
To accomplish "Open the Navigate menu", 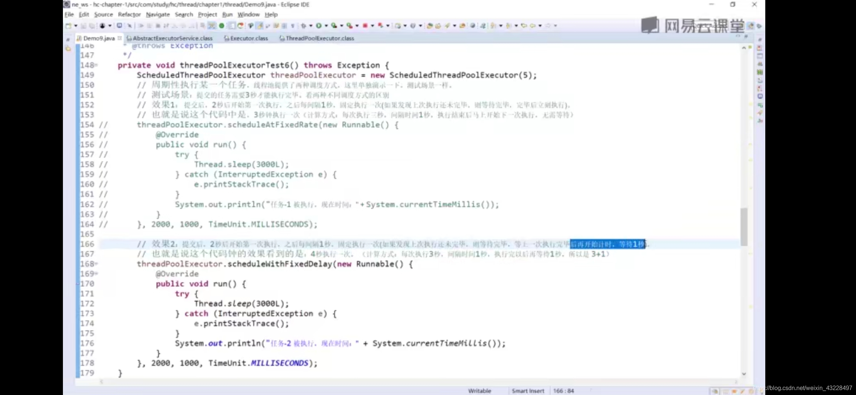I will point(158,15).
